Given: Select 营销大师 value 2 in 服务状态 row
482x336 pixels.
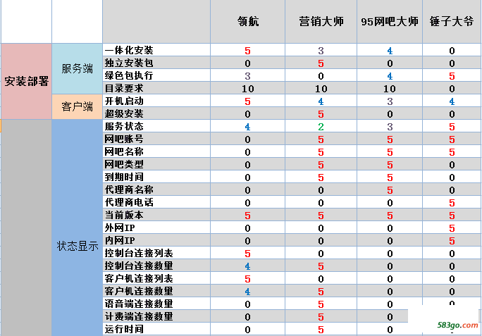Looking at the screenshot, I should (321, 127).
